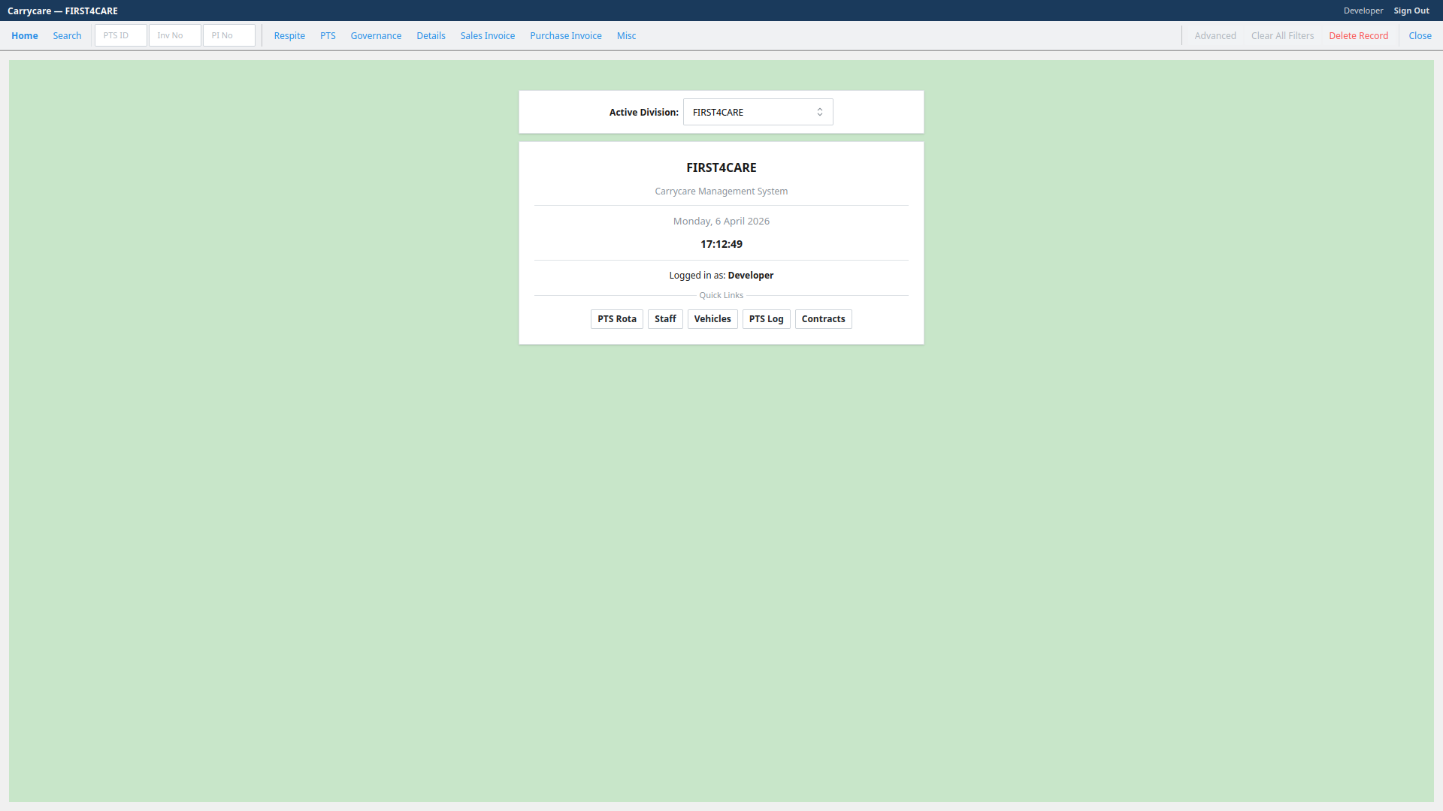The height and width of the screenshot is (811, 1443).
Task: Open the Governance menu
Action: (x=376, y=35)
